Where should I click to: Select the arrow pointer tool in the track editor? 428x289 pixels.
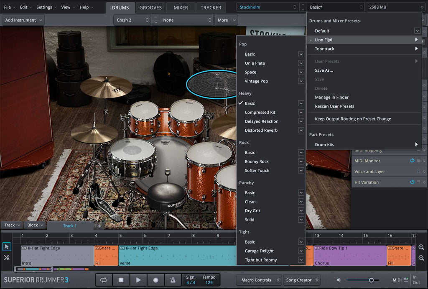[x=7, y=247]
